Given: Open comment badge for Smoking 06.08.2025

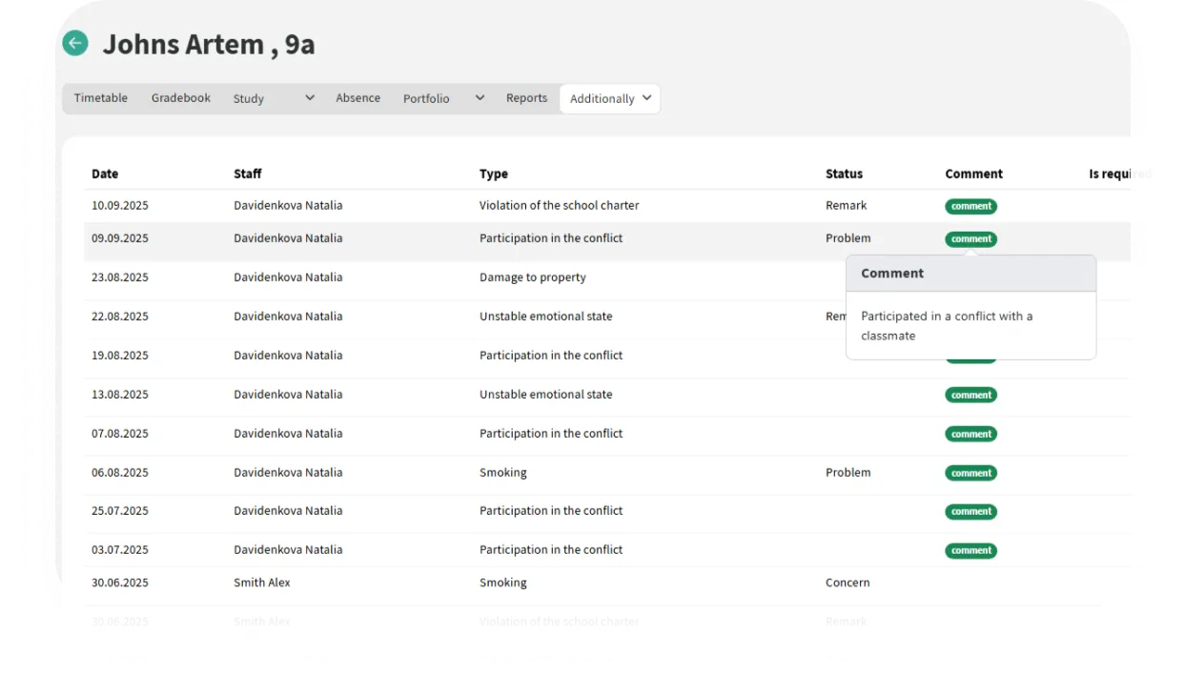Looking at the screenshot, I should tap(970, 473).
